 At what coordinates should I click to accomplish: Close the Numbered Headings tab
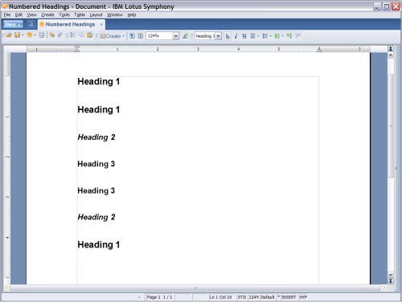click(x=101, y=24)
